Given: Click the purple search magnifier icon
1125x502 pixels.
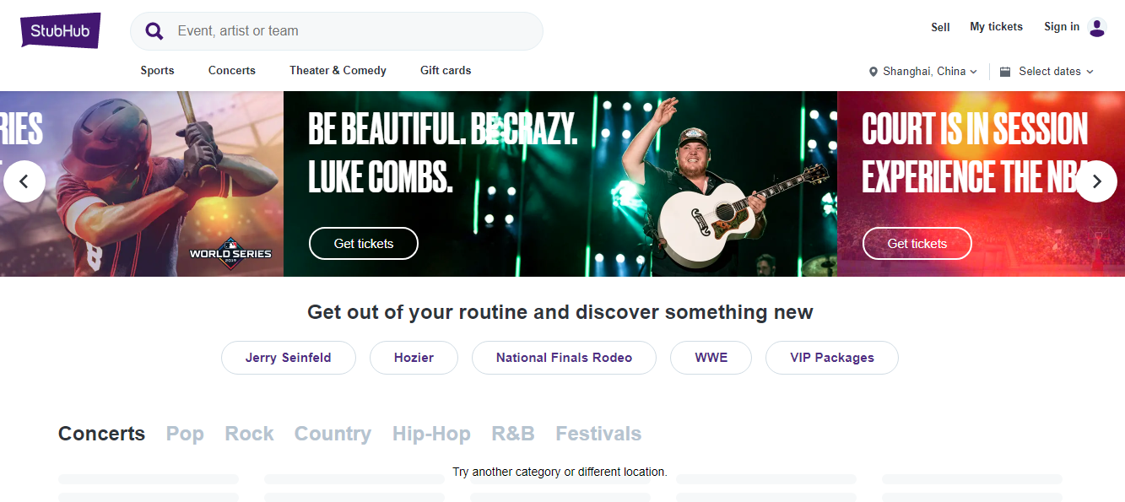Looking at the screenshot, I should 154,31.
